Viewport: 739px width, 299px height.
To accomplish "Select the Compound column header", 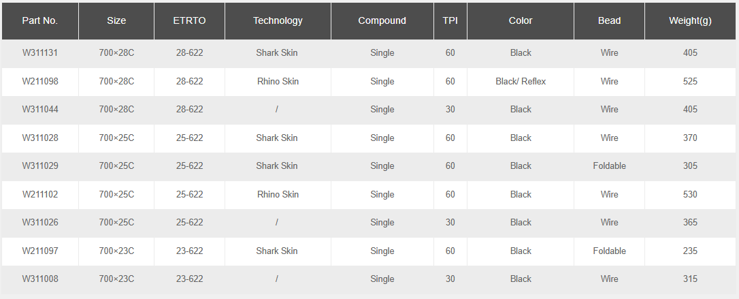I will click(382, 20).
